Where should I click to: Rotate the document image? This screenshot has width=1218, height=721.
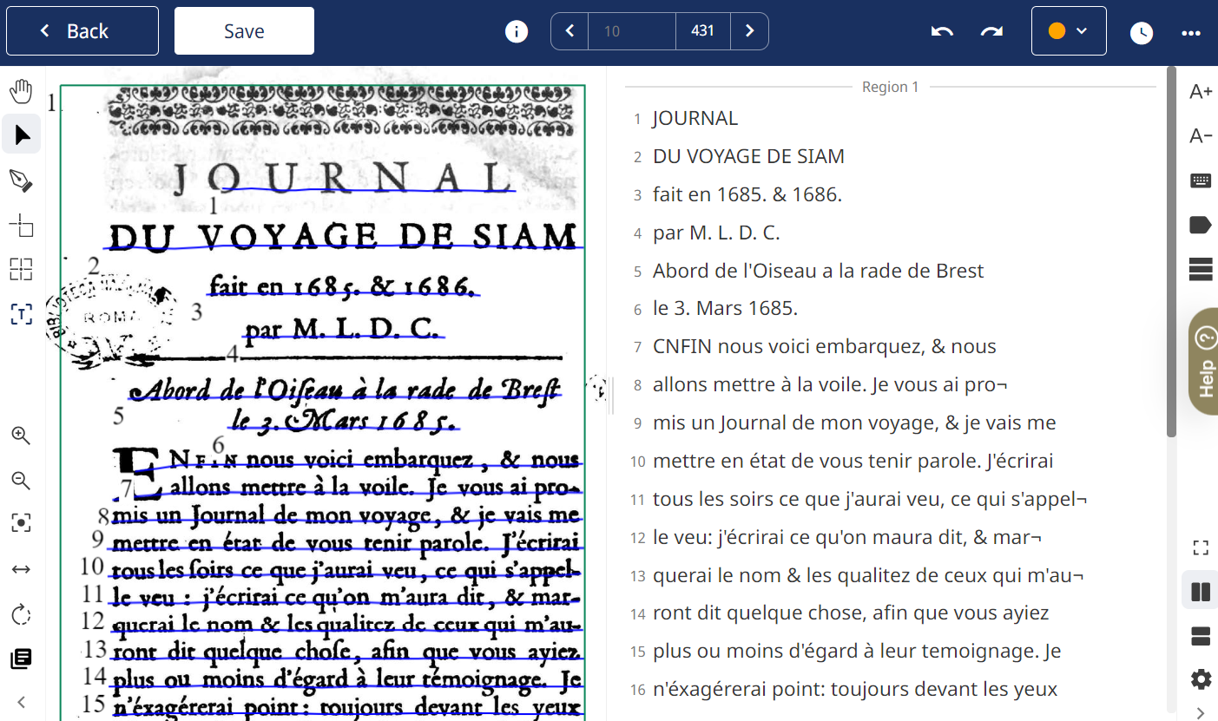coord(21,615)
